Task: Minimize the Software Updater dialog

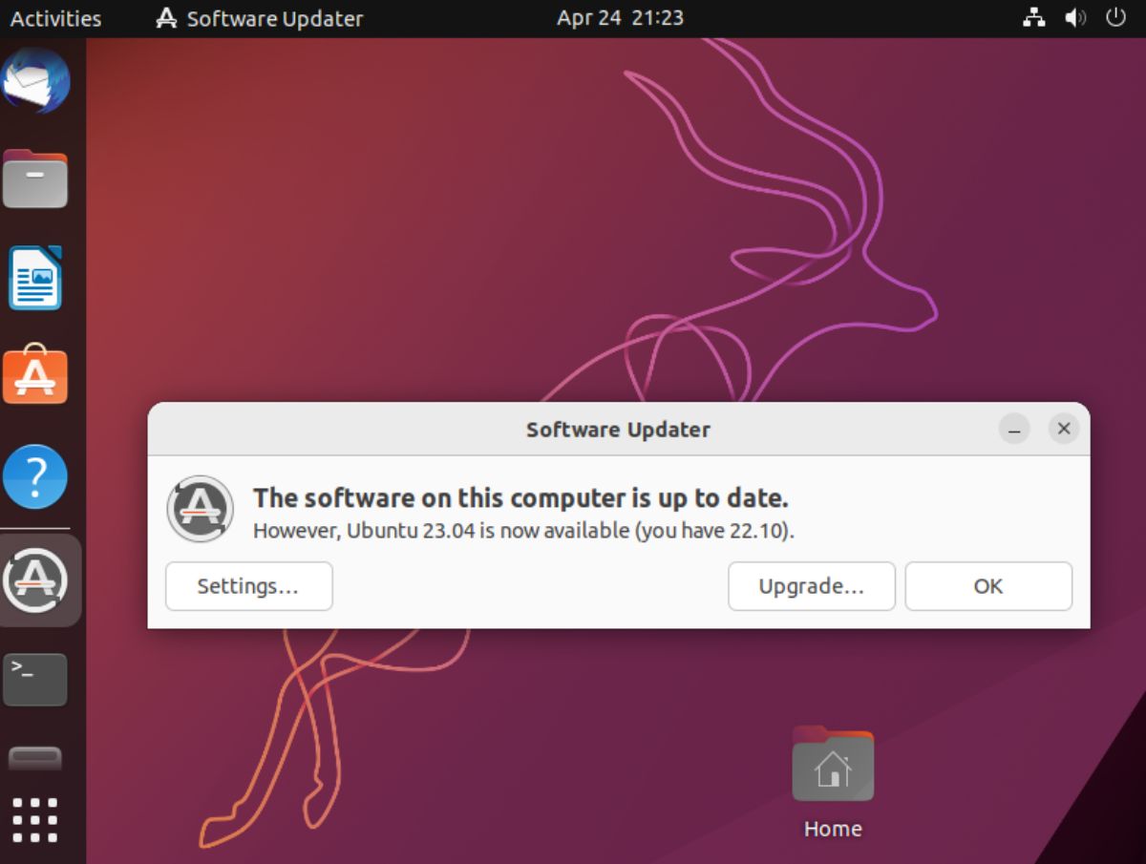Action: click(x=1015, y=430)
